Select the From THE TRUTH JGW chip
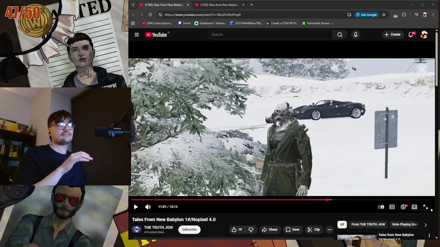The height and width of the screenshot is (247, 440). click(x=368, y=224)
